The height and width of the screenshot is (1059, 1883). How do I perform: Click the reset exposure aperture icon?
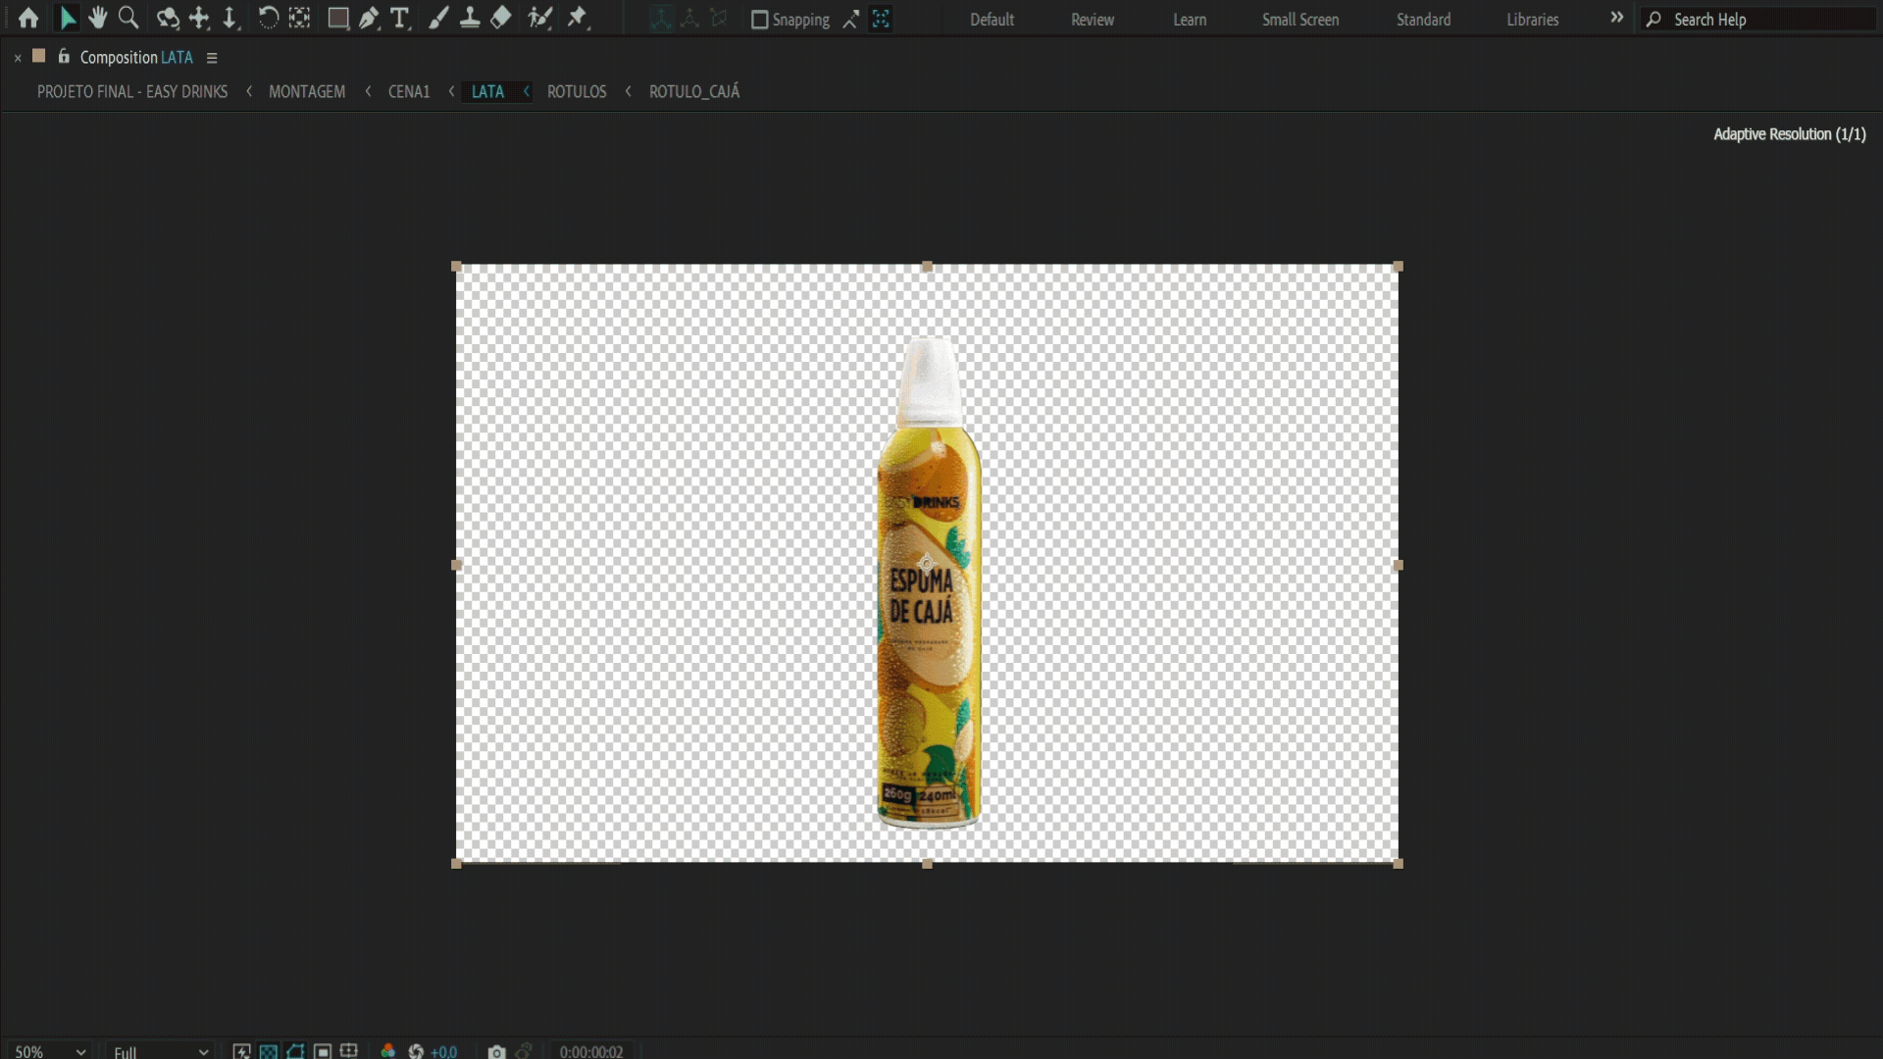click(416, 1051)
